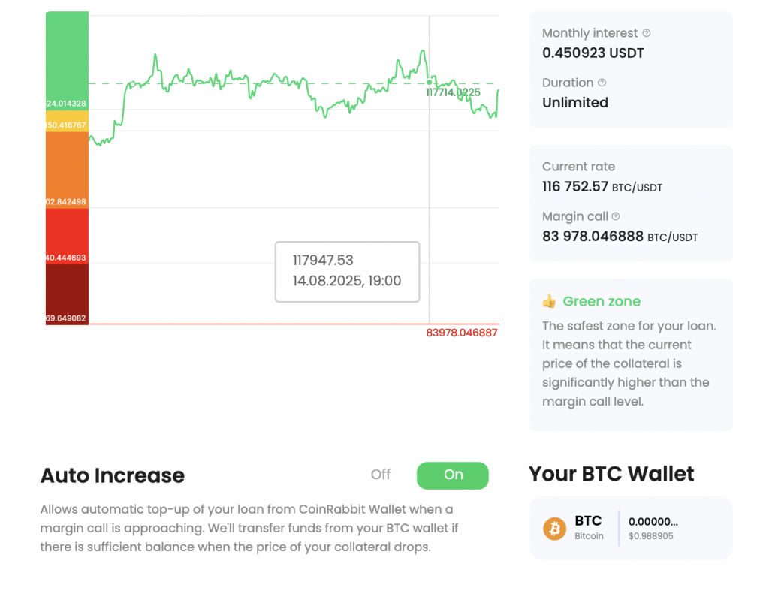Viewport: 769px width, 594px height.
Task: Click the chart tooltip showing 117947.53
Action: coord(347,272)
